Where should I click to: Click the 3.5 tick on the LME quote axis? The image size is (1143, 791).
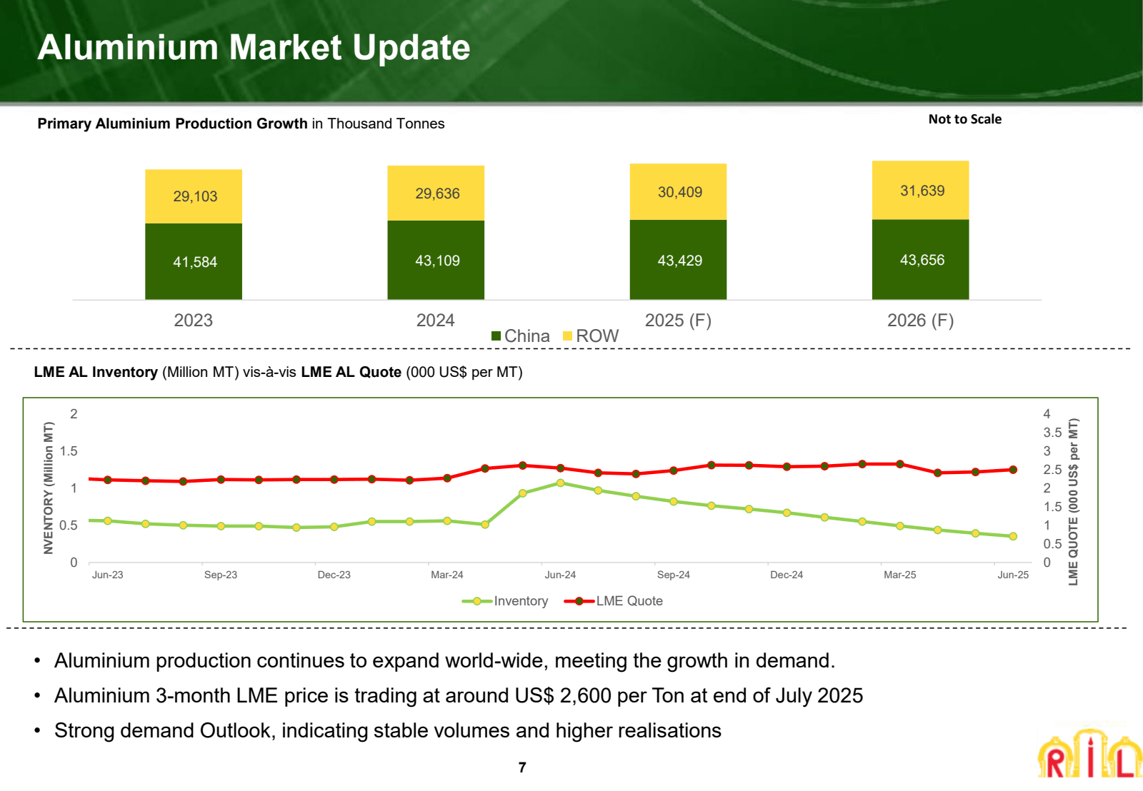tap(1052, 433)
